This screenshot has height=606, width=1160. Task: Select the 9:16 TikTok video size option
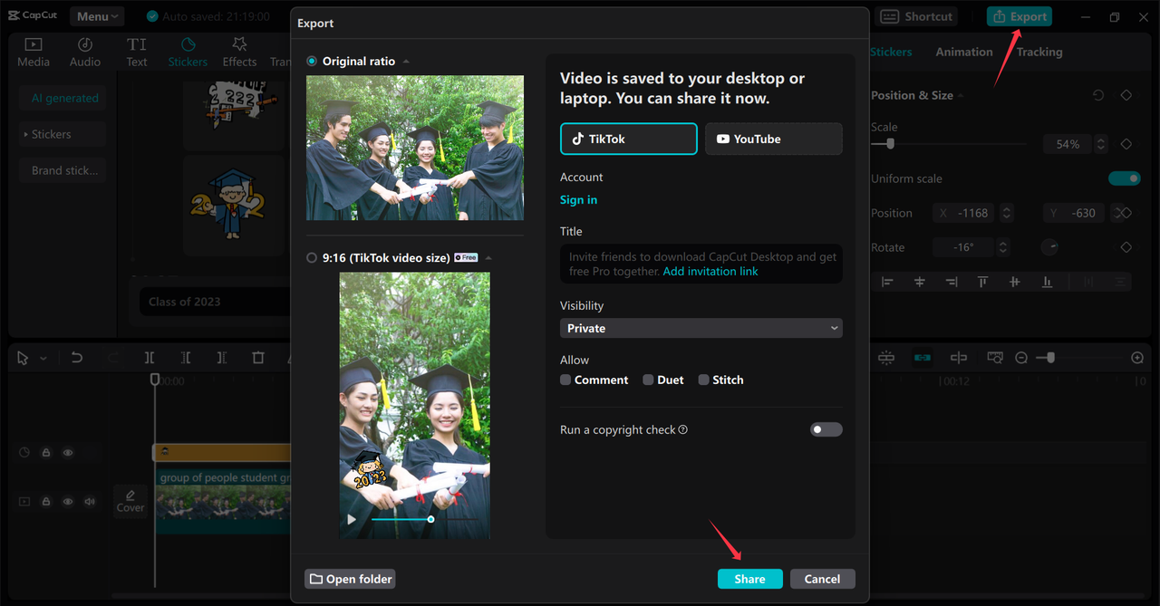pyautogui.click(x=312, y=257)
